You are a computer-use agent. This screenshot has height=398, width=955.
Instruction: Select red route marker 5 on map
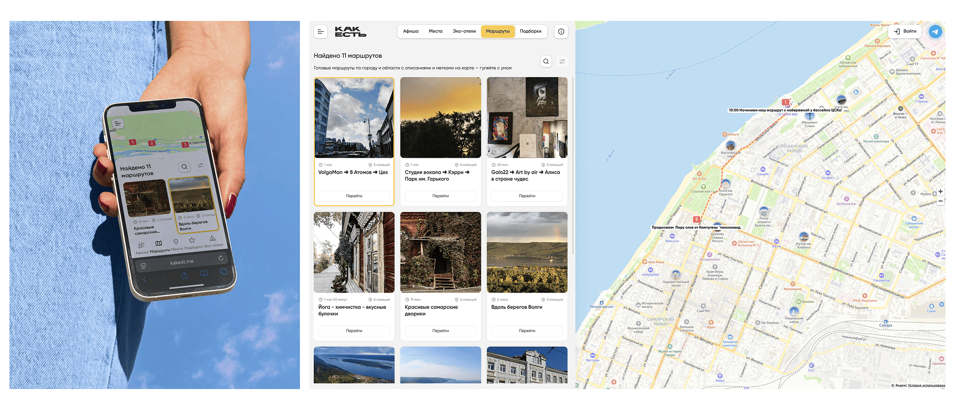tap(696, 219)
